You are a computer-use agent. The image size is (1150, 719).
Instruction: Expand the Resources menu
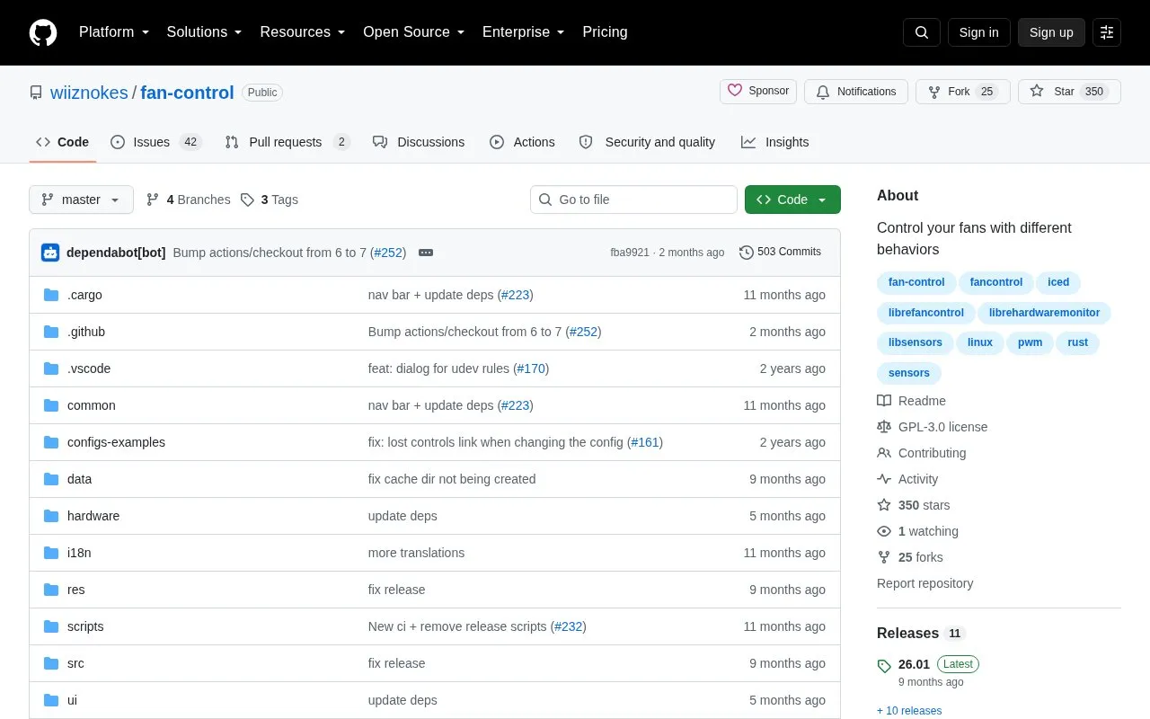303,32
